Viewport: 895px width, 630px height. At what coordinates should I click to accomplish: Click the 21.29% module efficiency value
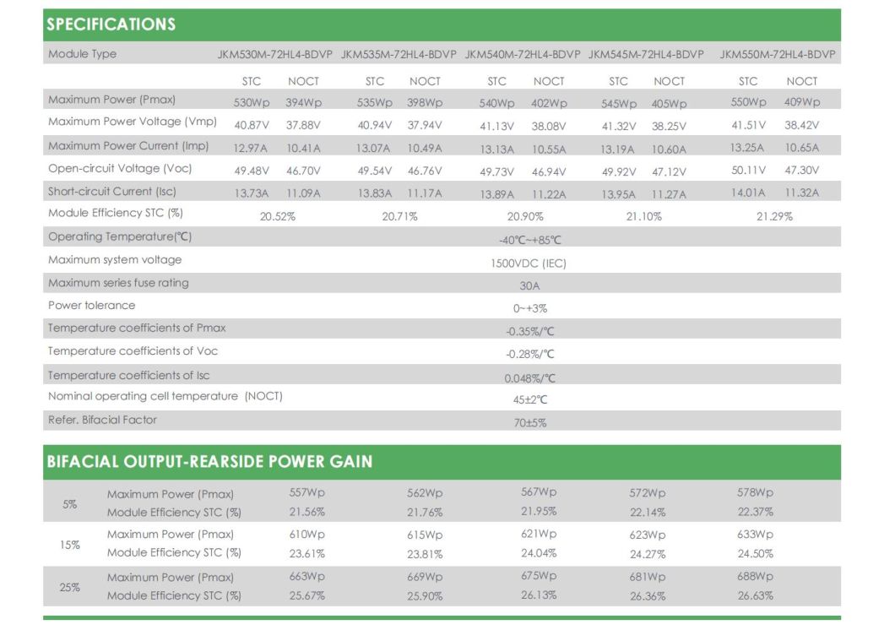774,217
